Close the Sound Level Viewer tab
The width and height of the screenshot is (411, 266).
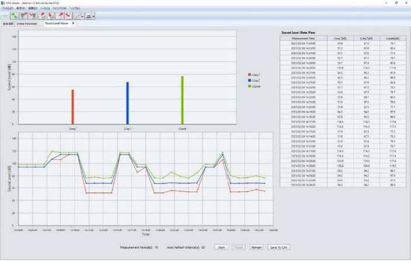(x=73, y=23)
